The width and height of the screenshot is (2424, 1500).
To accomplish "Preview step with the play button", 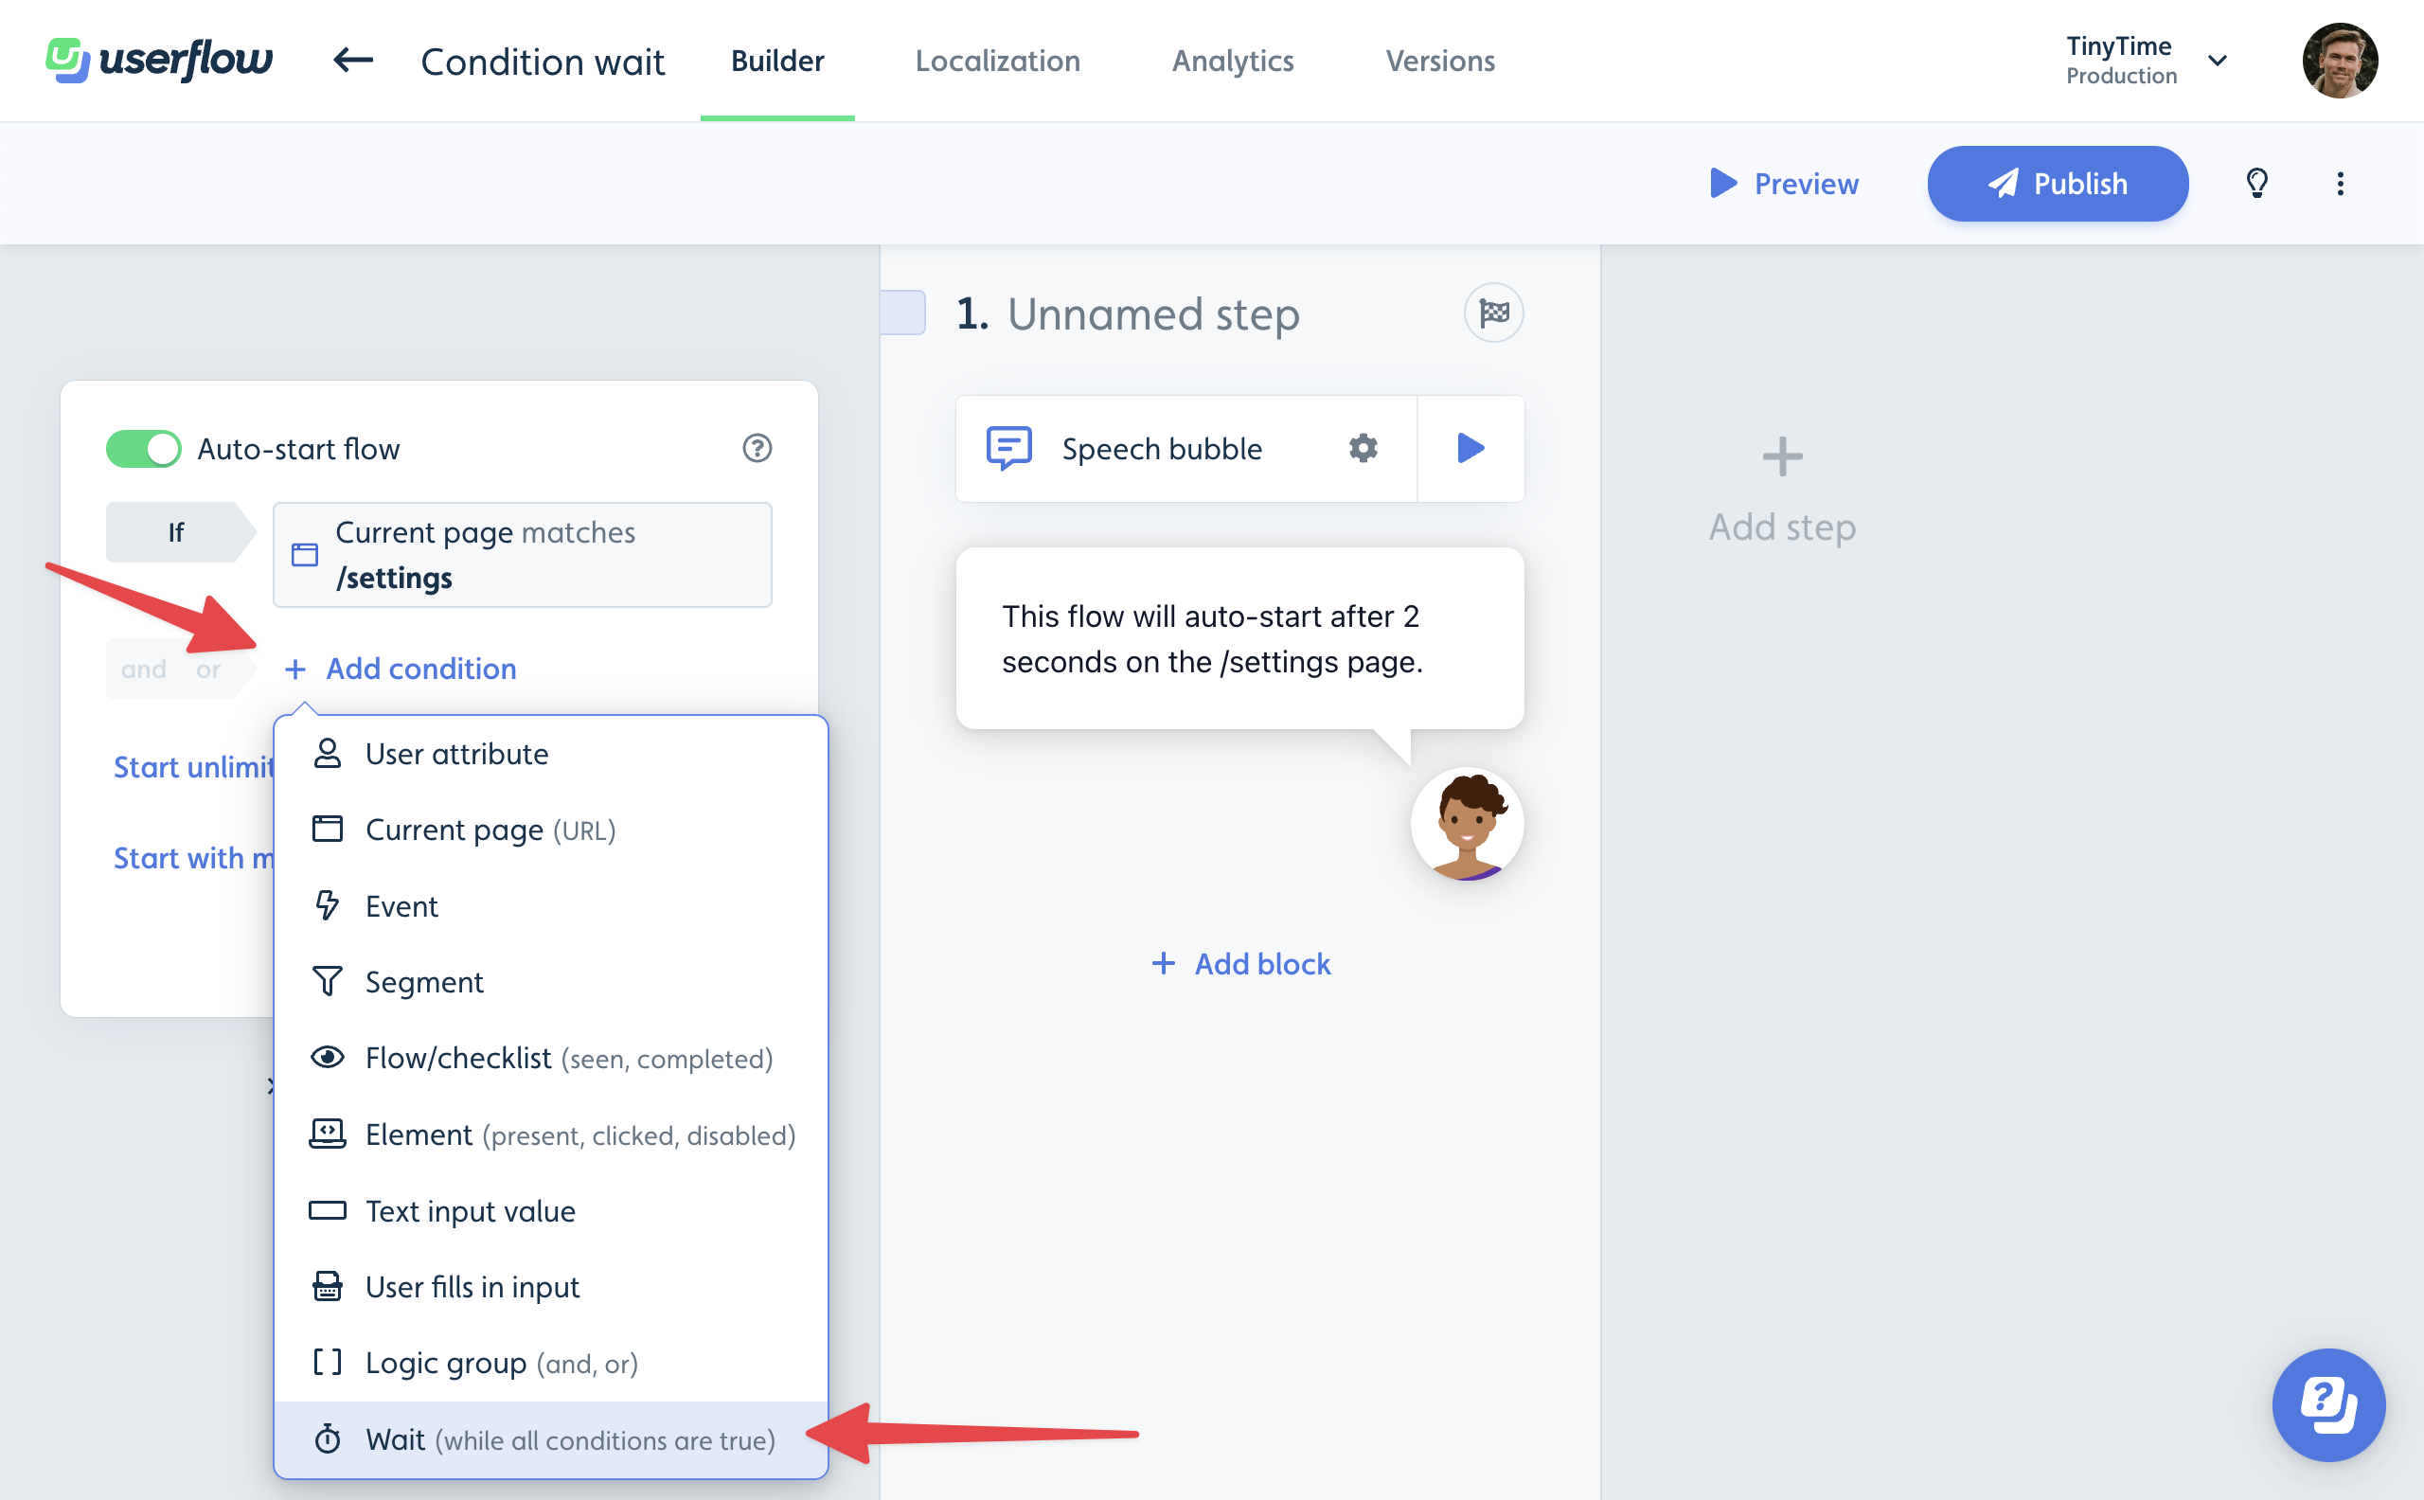I will pyautogui.click(x=1470, y=449).
